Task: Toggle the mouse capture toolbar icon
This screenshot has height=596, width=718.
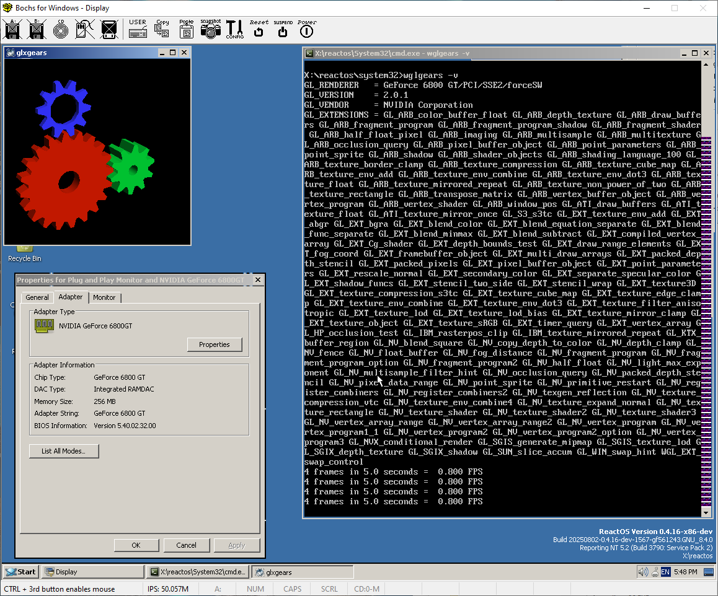Action: [x=85, y=29]
